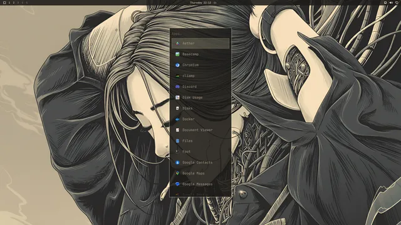The width and height of the screenshot is (401, 225).
Task: Open the Disk Usage app entry
Action: [x=200, y=97]
